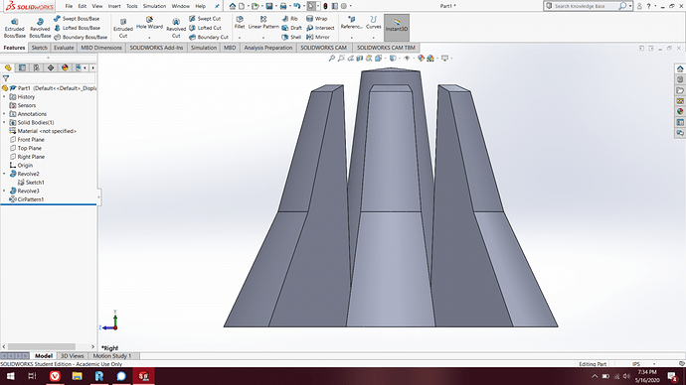Viewport: 686px width, 385px height.
Task: Expand the Annotations tree node
Action: [4, 114]
